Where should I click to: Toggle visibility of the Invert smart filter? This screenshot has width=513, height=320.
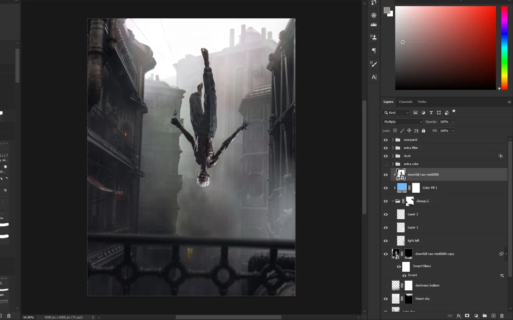coord(404,276)
